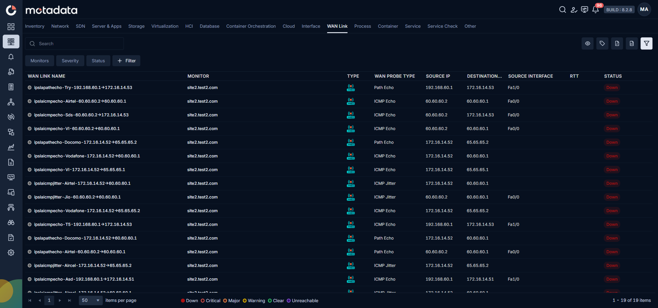Open the Status filter dropdown
658x308 pixels.
(98, 61)
